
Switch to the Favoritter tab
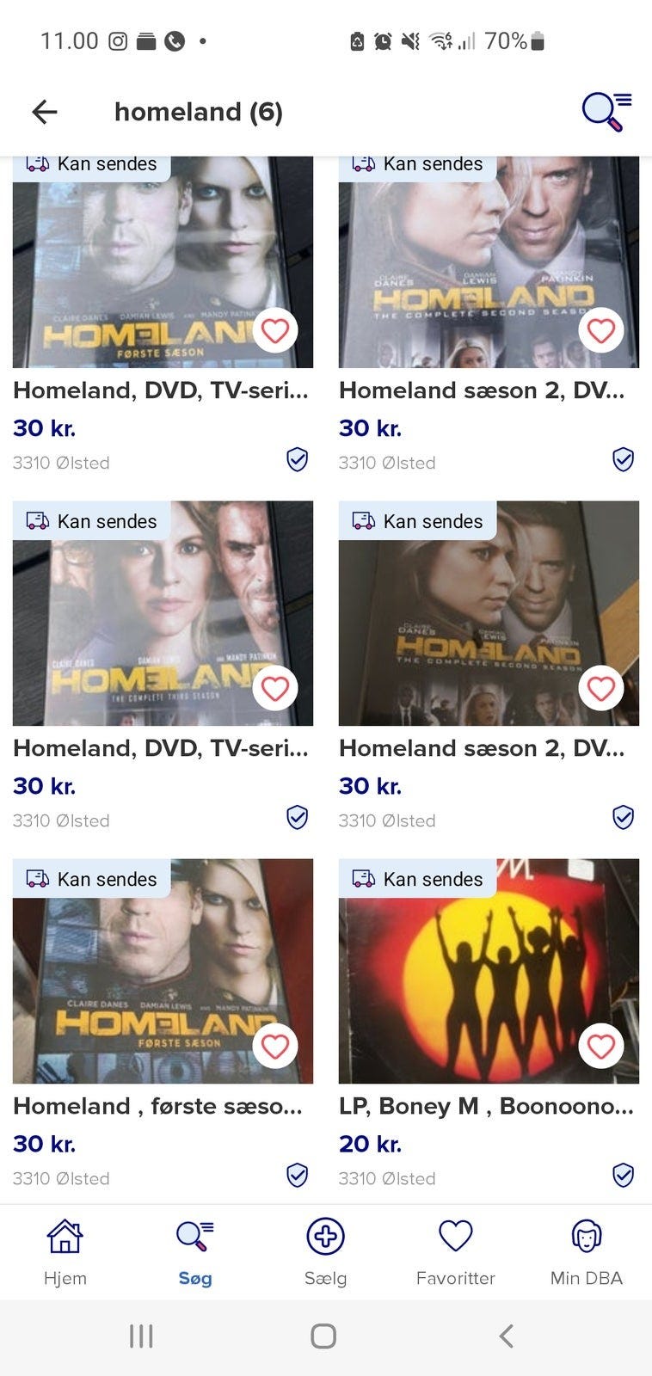pos(455,1252)
